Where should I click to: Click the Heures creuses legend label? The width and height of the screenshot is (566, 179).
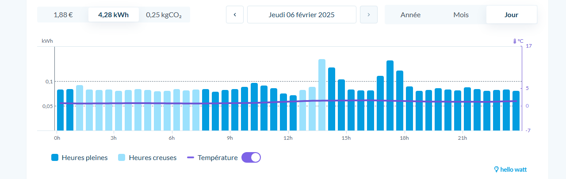(153, 157)
